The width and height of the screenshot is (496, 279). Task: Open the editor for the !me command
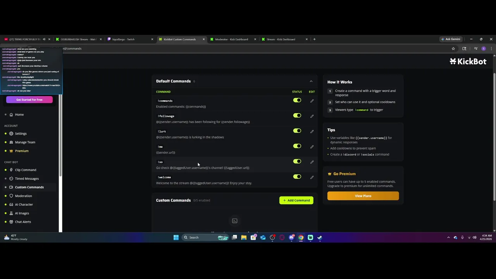[x=312, y=146]
